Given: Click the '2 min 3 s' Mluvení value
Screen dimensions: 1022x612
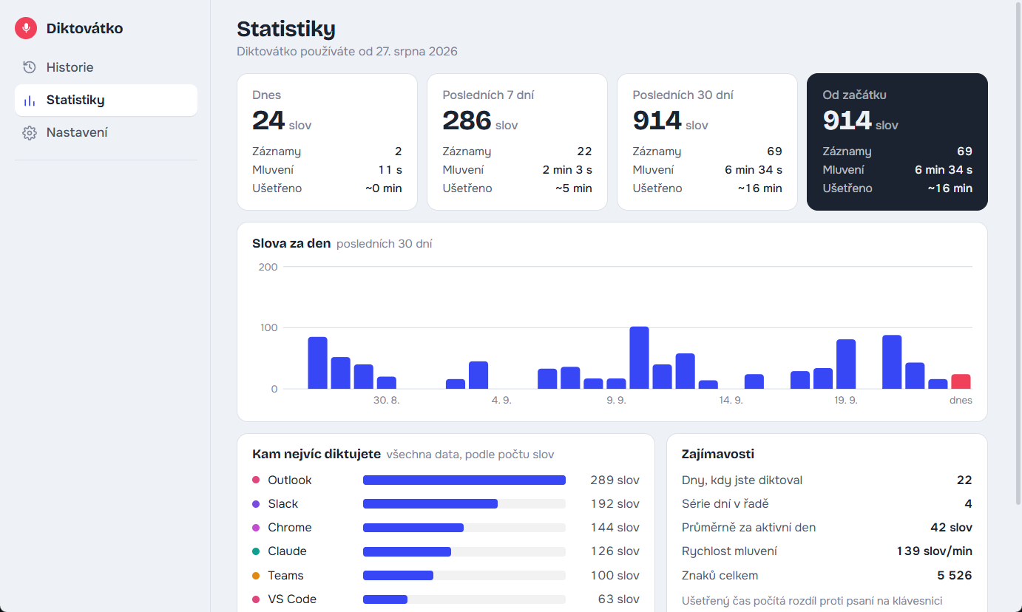Looking at the screenshot, I should coord(567,170).
